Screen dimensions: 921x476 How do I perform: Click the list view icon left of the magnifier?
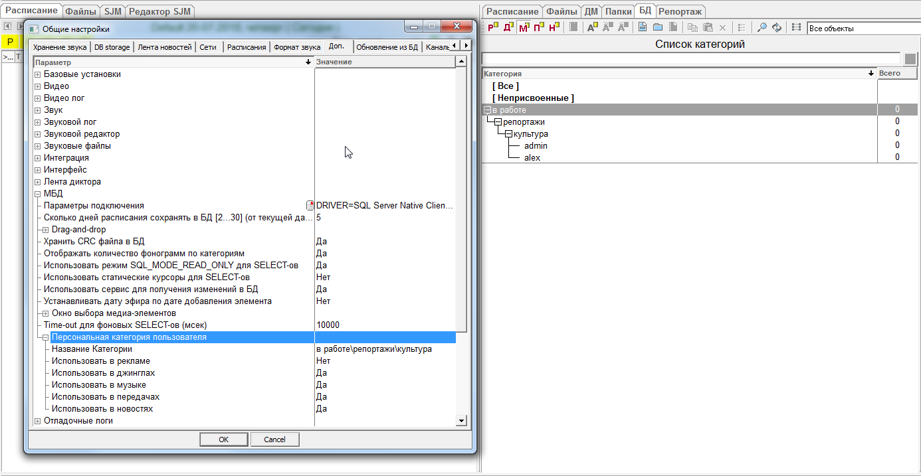[742, 27]
